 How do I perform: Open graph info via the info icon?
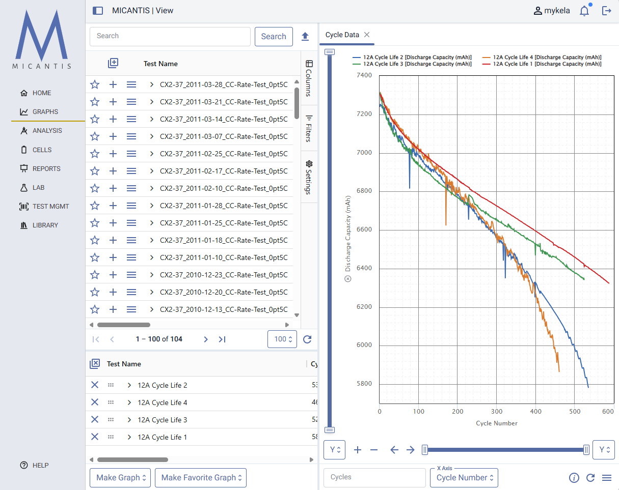(x=574, y=478)
